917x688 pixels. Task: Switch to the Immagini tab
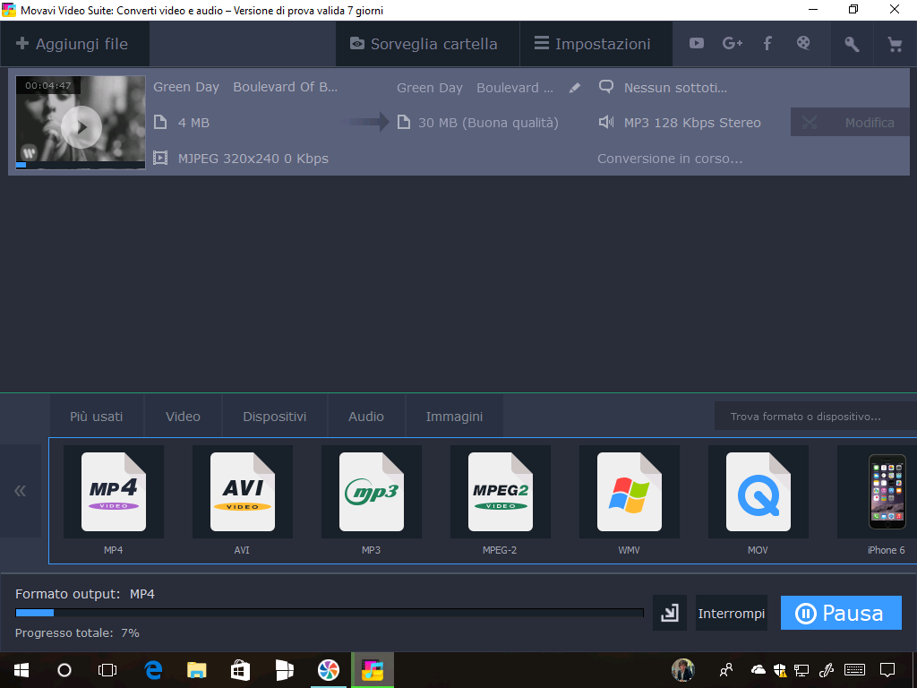pyautogui.click(x=454, y=417)
